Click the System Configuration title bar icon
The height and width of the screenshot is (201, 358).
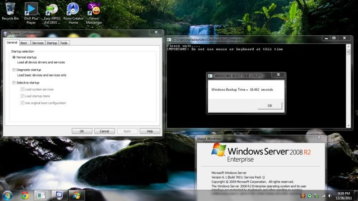coord(5,33)
